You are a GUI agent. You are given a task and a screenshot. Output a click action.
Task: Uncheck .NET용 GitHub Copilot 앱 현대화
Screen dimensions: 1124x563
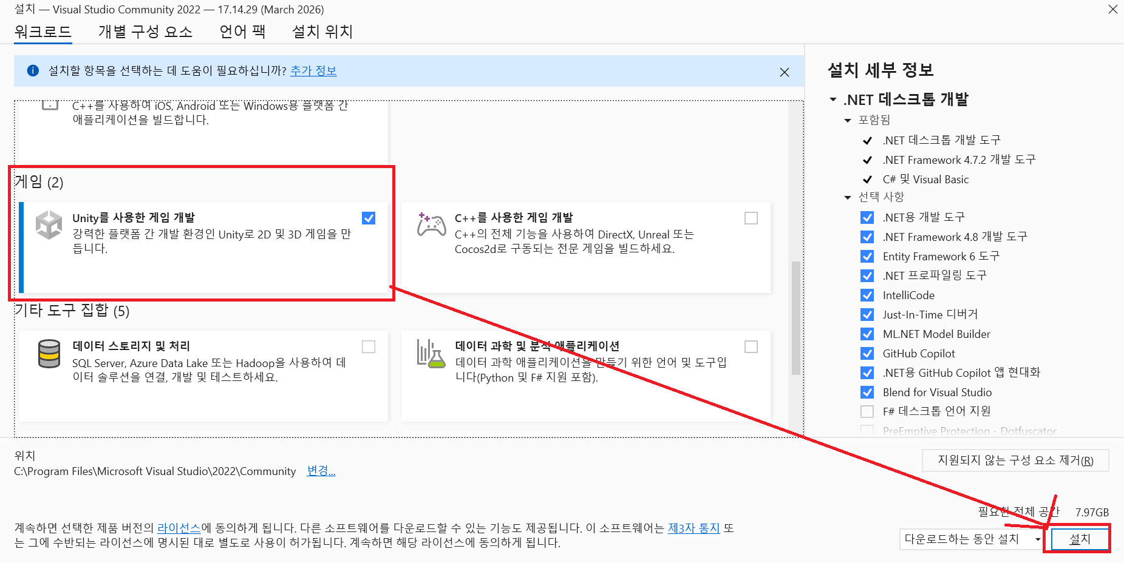point(867,373)
